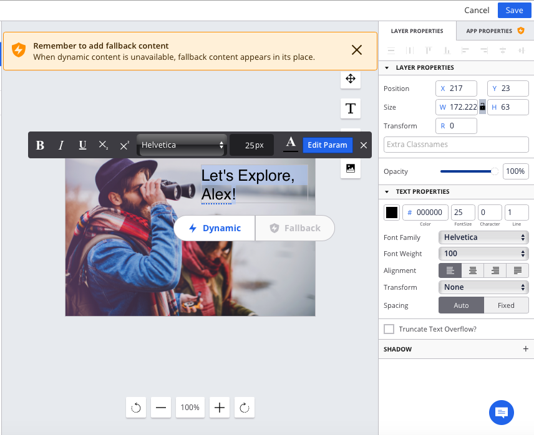Open the Helvetica font family dropdown
Image resolution: width=534 pixels, height=435 pixels.
[483, 237]
